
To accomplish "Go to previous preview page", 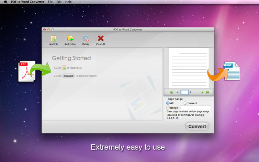I will (177, 92).
